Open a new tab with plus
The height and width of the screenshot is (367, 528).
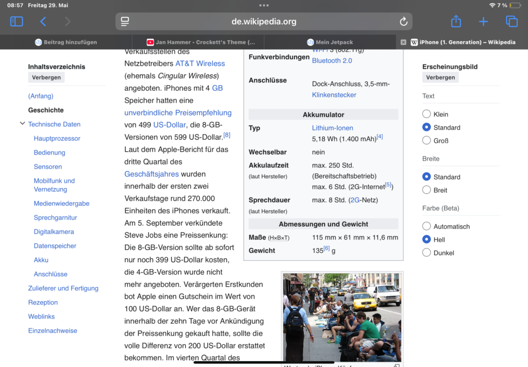[x=483, y=22]
